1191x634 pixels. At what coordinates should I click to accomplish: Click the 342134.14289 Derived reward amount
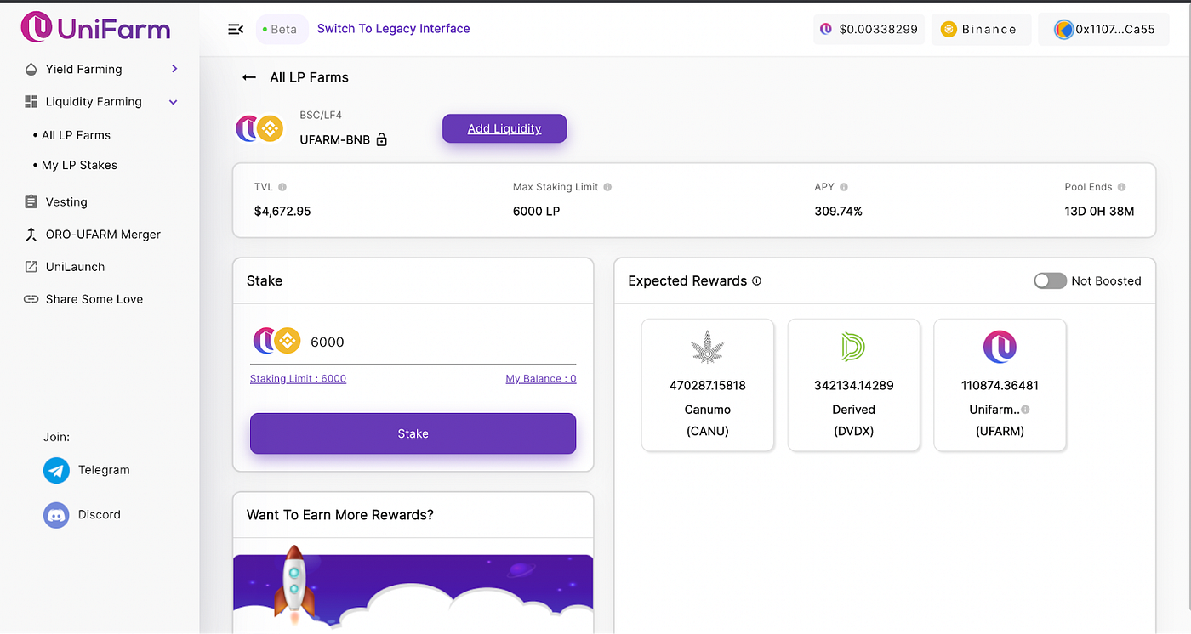[854, 386]
